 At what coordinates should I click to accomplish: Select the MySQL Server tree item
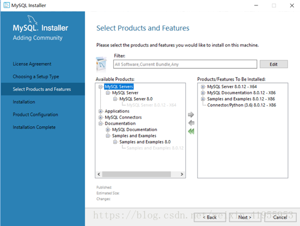(x=125, y=93)
